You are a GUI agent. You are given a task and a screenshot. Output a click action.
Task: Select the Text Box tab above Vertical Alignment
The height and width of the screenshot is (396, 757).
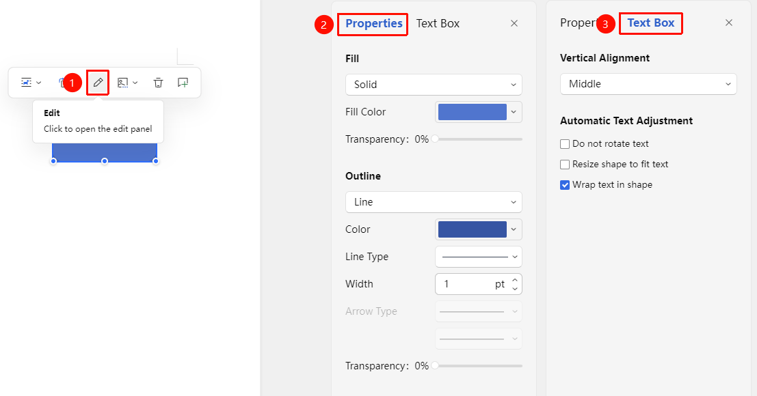(651, 23)
